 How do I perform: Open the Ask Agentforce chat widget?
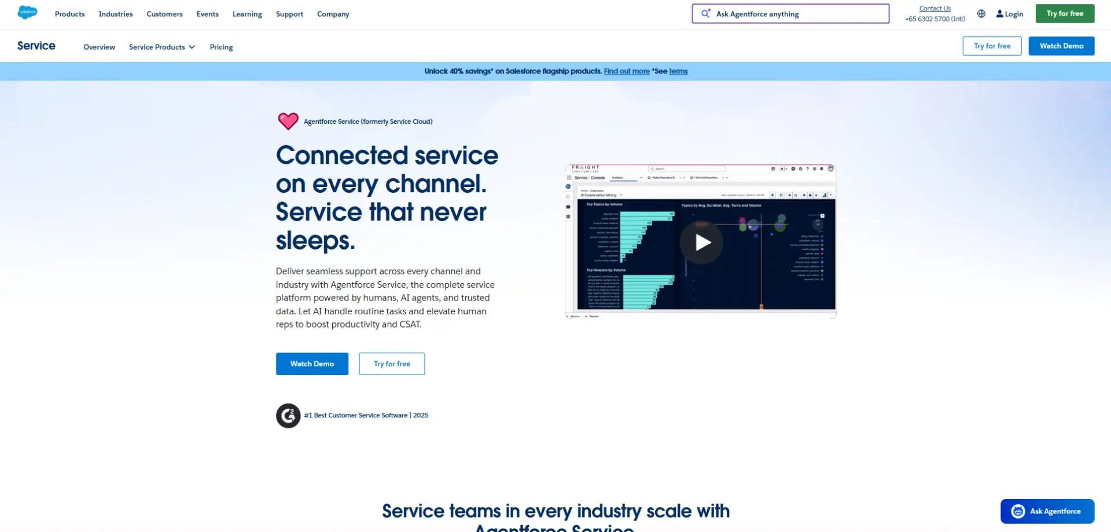[1047, 511]
